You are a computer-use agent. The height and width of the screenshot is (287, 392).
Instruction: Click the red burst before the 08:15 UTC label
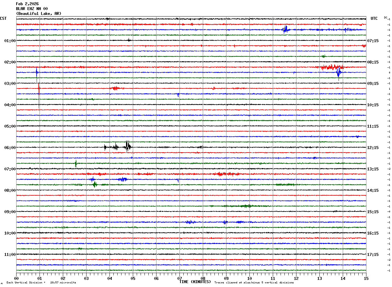(332, 67)
